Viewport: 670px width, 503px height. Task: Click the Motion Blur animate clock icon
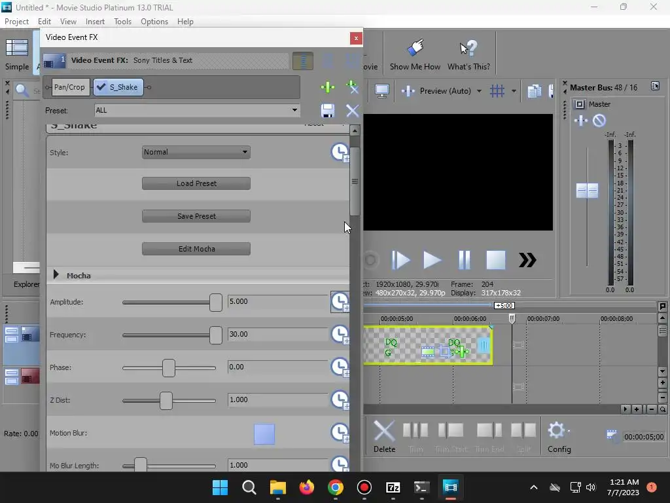340,432
